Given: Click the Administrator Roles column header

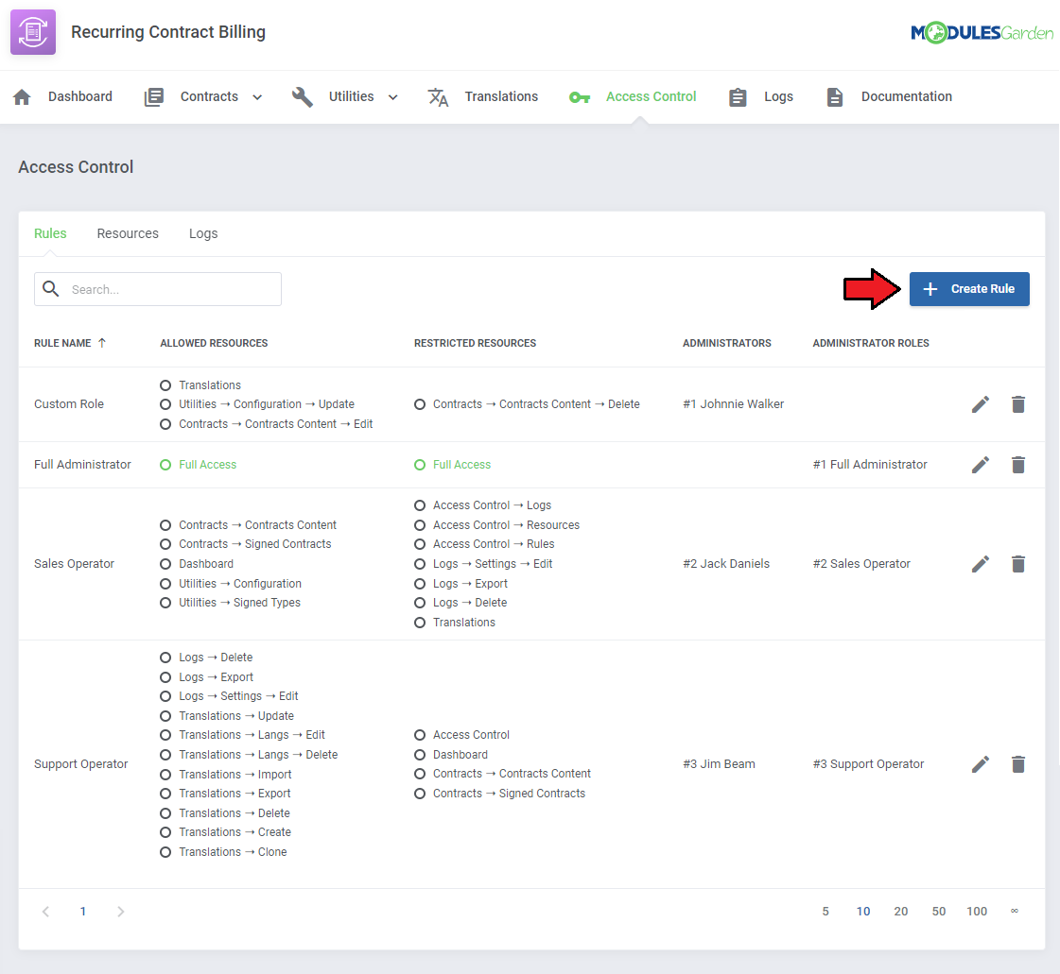Looking at the screenshot, I should 870,343.
